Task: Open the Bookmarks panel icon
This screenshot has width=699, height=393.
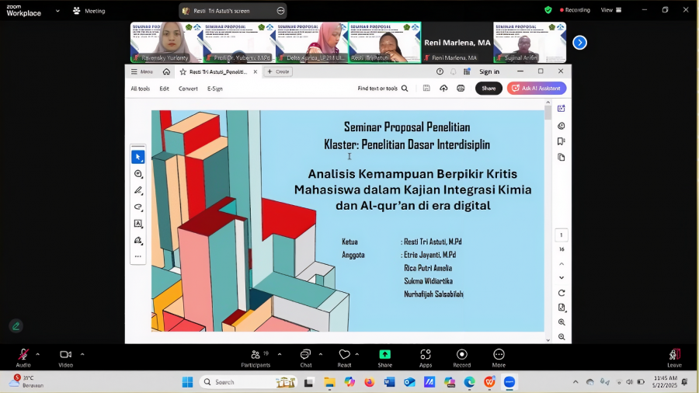Action: 562,141
